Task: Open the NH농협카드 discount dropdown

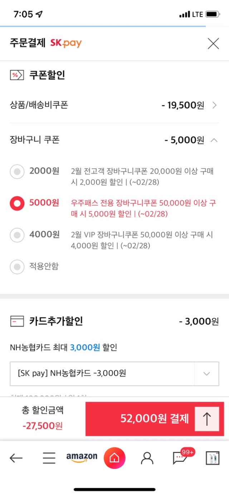Action: tap(114, 373)
